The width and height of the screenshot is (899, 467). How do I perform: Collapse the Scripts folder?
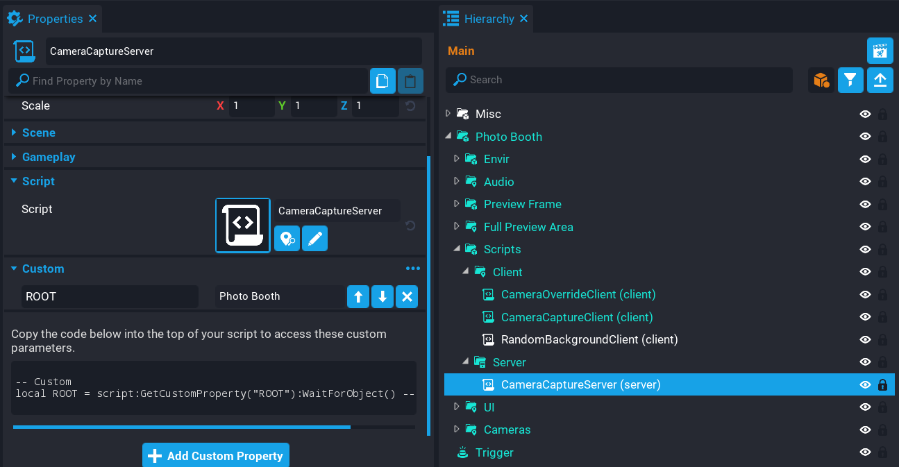coord(456,249)
